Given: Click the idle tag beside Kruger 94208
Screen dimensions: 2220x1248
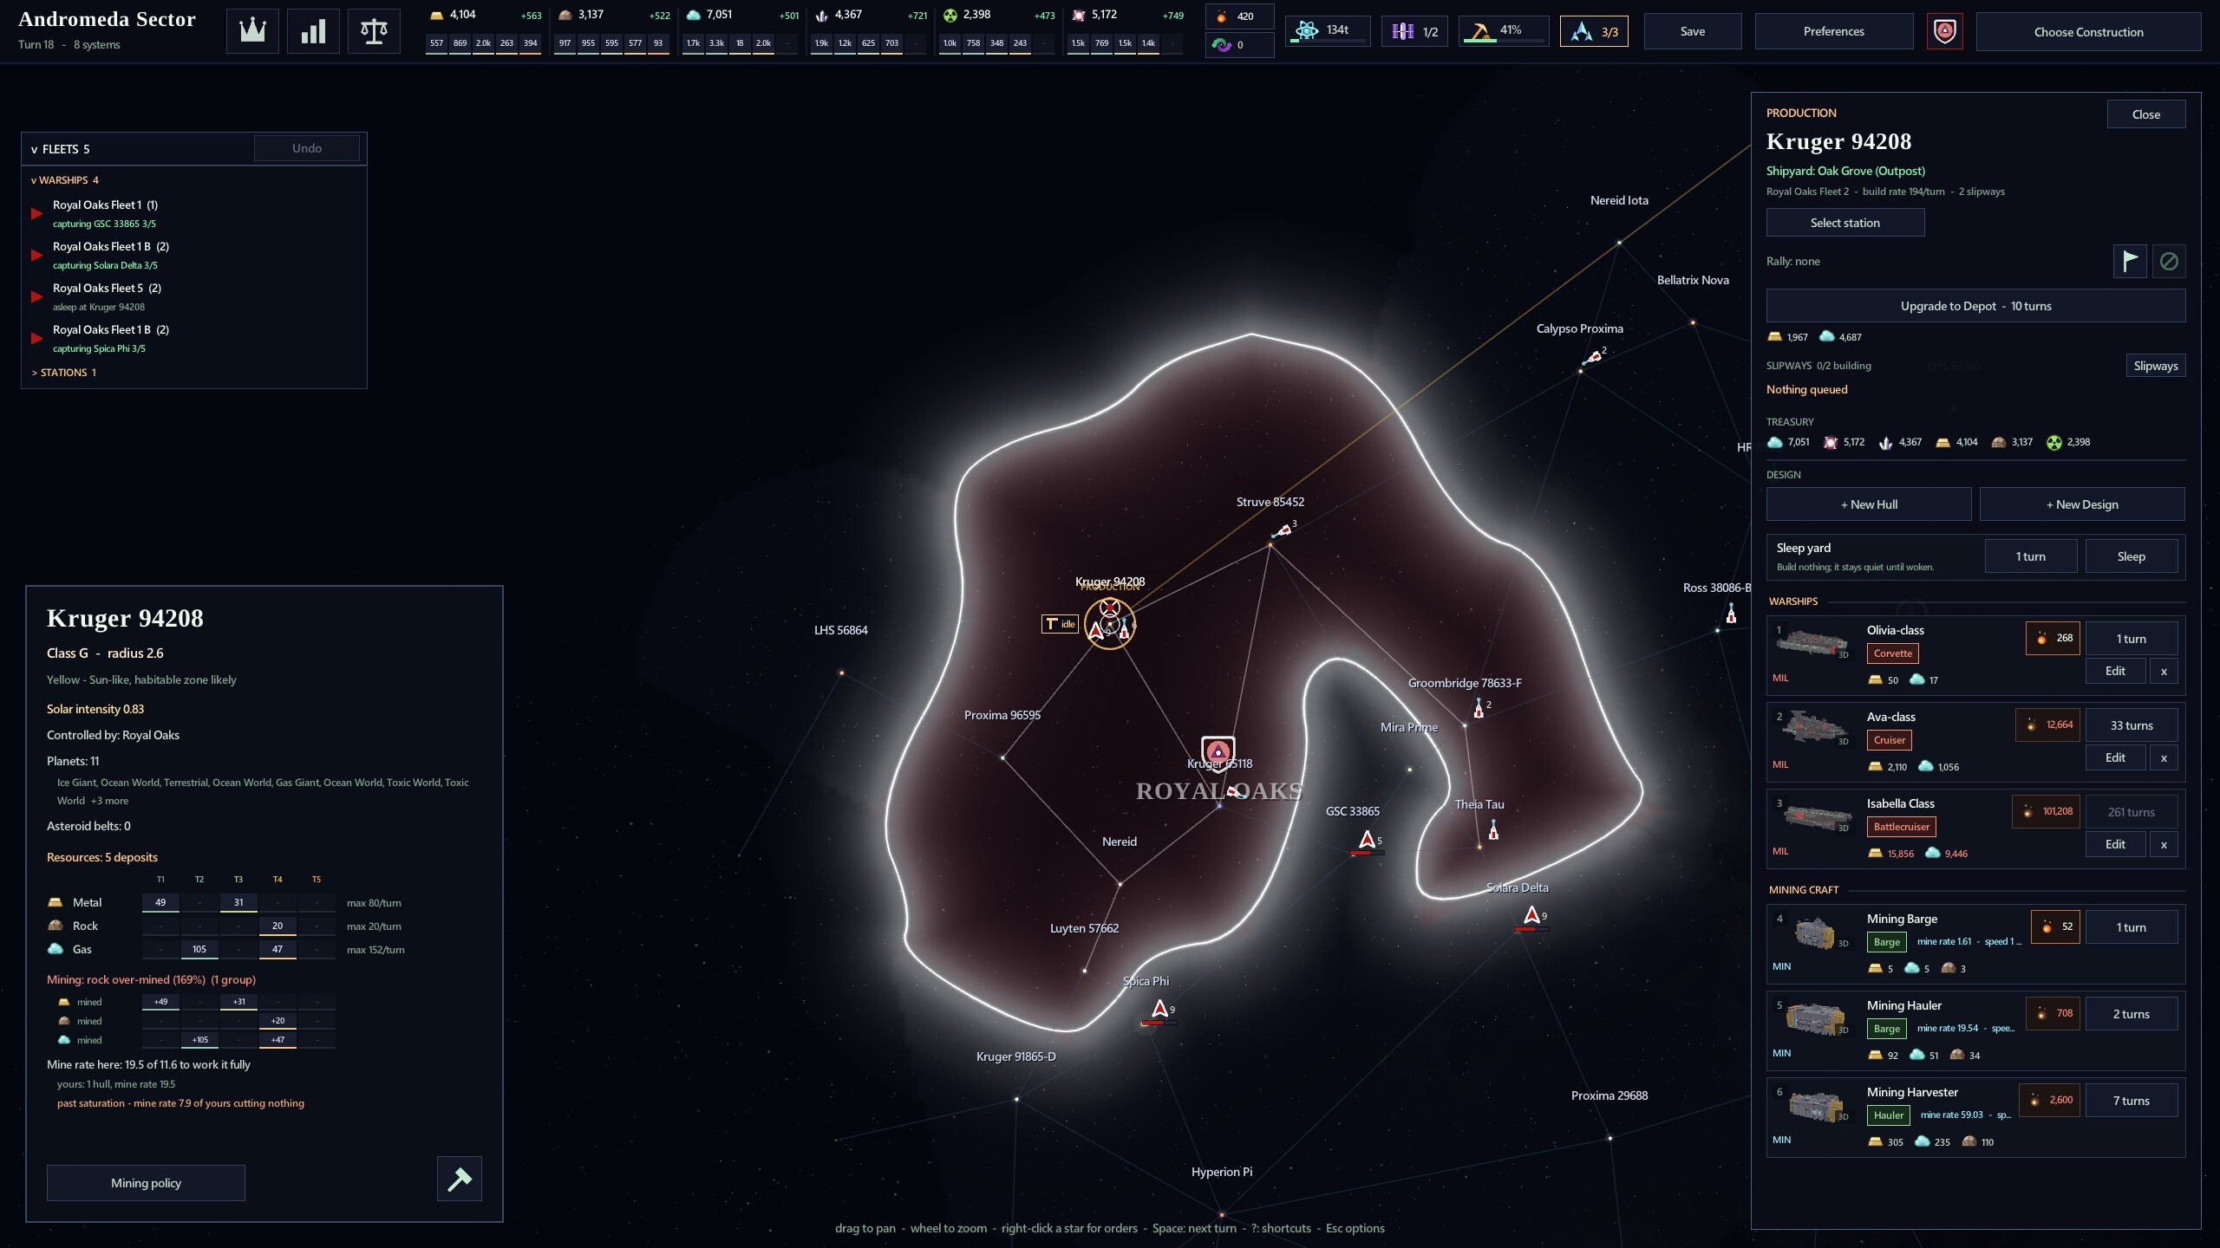Looking at the screenshot, I should click(x=1060, y=623).
